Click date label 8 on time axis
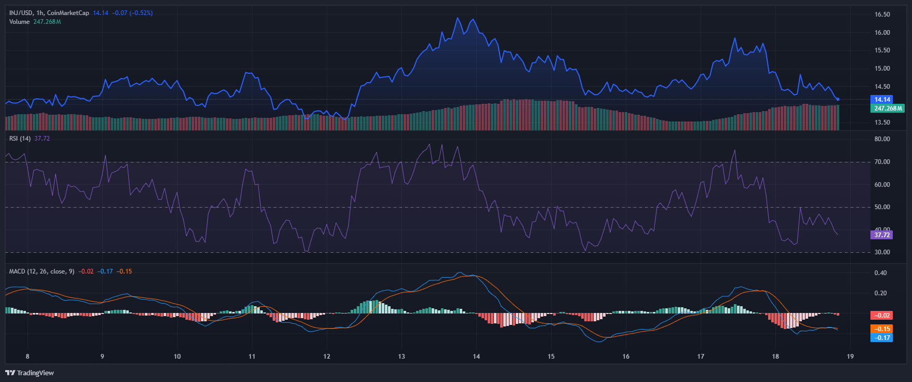This screenshot has height=382, width=912. 28,357
